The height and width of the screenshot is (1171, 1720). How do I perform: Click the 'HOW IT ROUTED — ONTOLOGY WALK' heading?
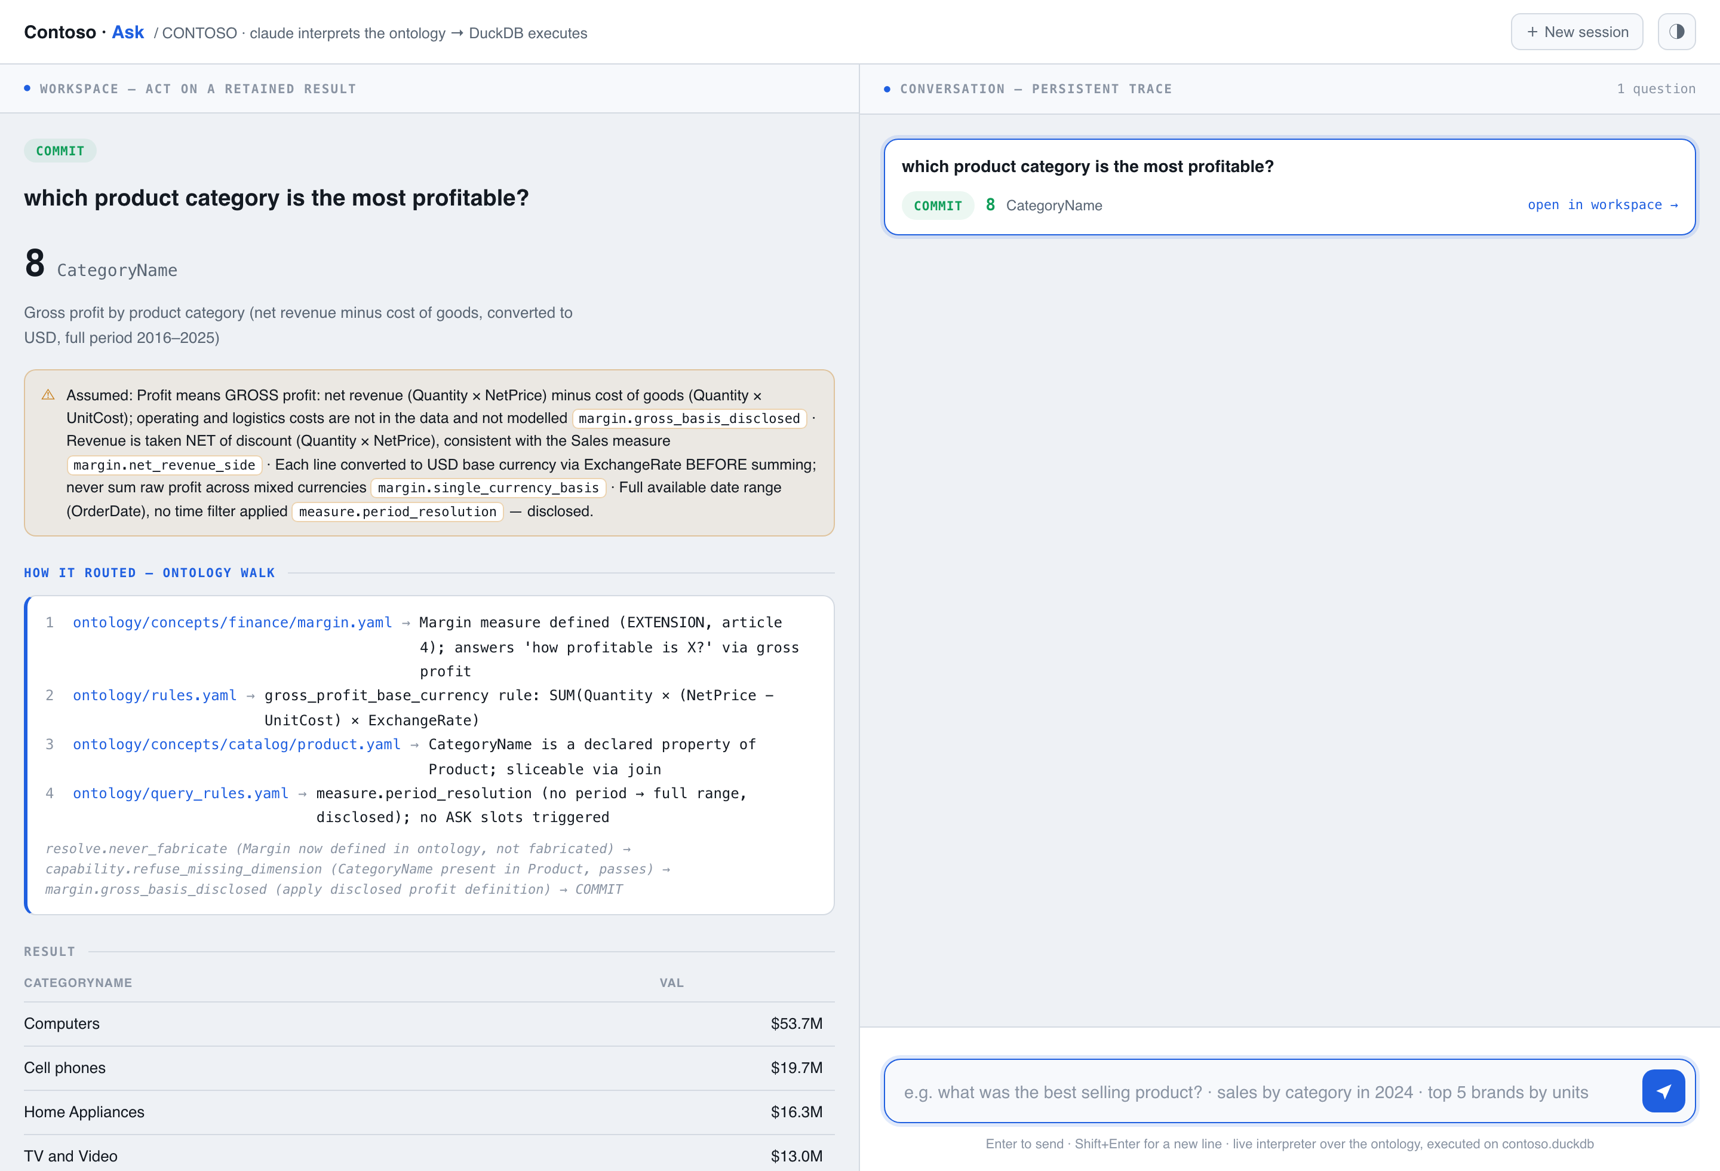(149, 573)
